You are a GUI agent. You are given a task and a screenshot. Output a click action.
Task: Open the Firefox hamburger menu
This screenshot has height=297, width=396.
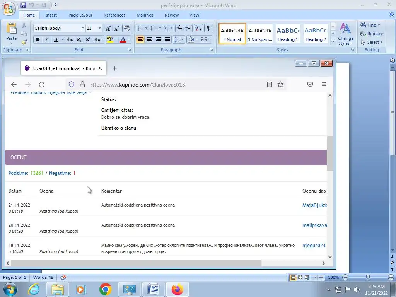324,84
